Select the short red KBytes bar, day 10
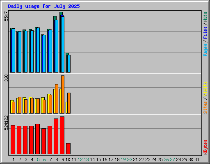 pyautogui.click(x=68, y=149)
